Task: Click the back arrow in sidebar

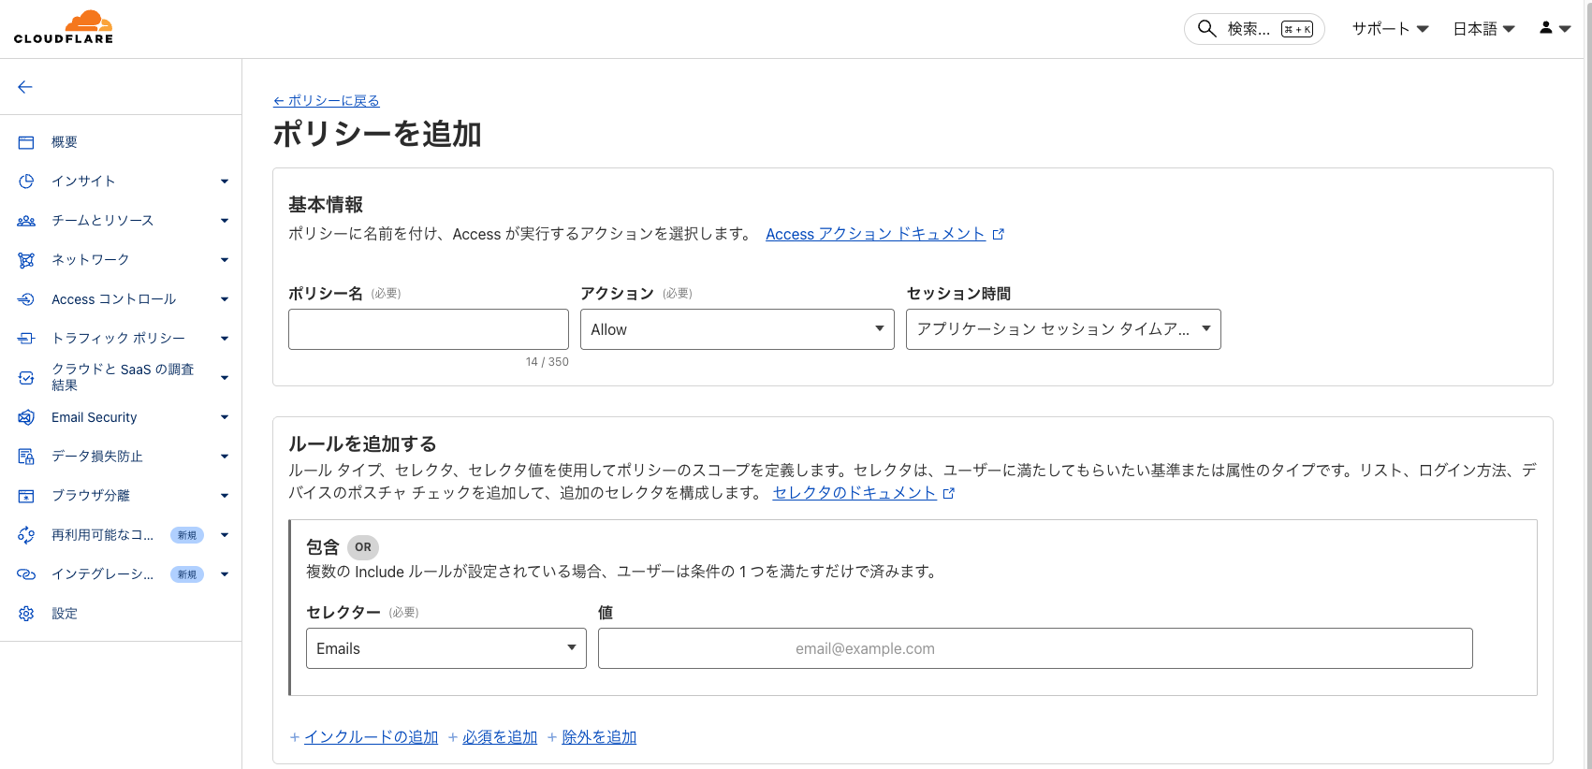Action: point(25,87)
